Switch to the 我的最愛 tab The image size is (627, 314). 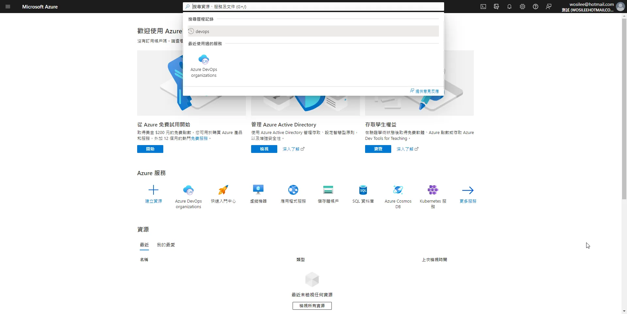166,245
